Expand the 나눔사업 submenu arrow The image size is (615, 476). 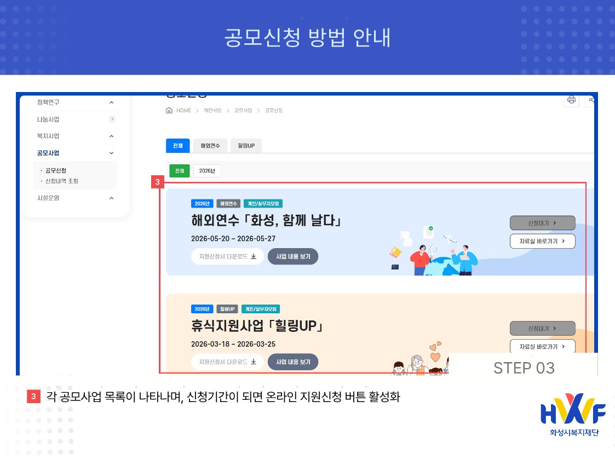(x=112, y=119)
